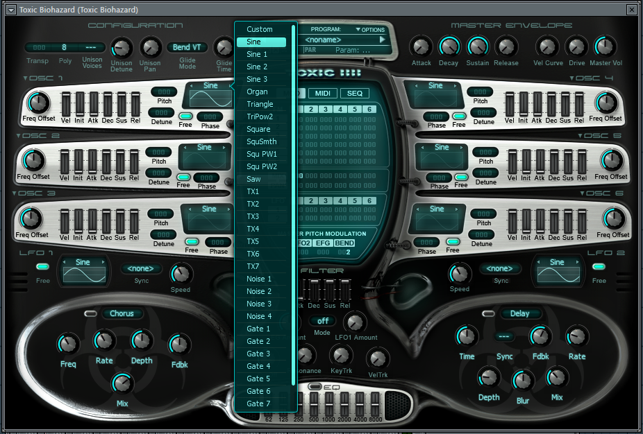Click the Delay Time knob
Image resolution: width=643 pixels, height=434 pixels.
tap(467, 336)
